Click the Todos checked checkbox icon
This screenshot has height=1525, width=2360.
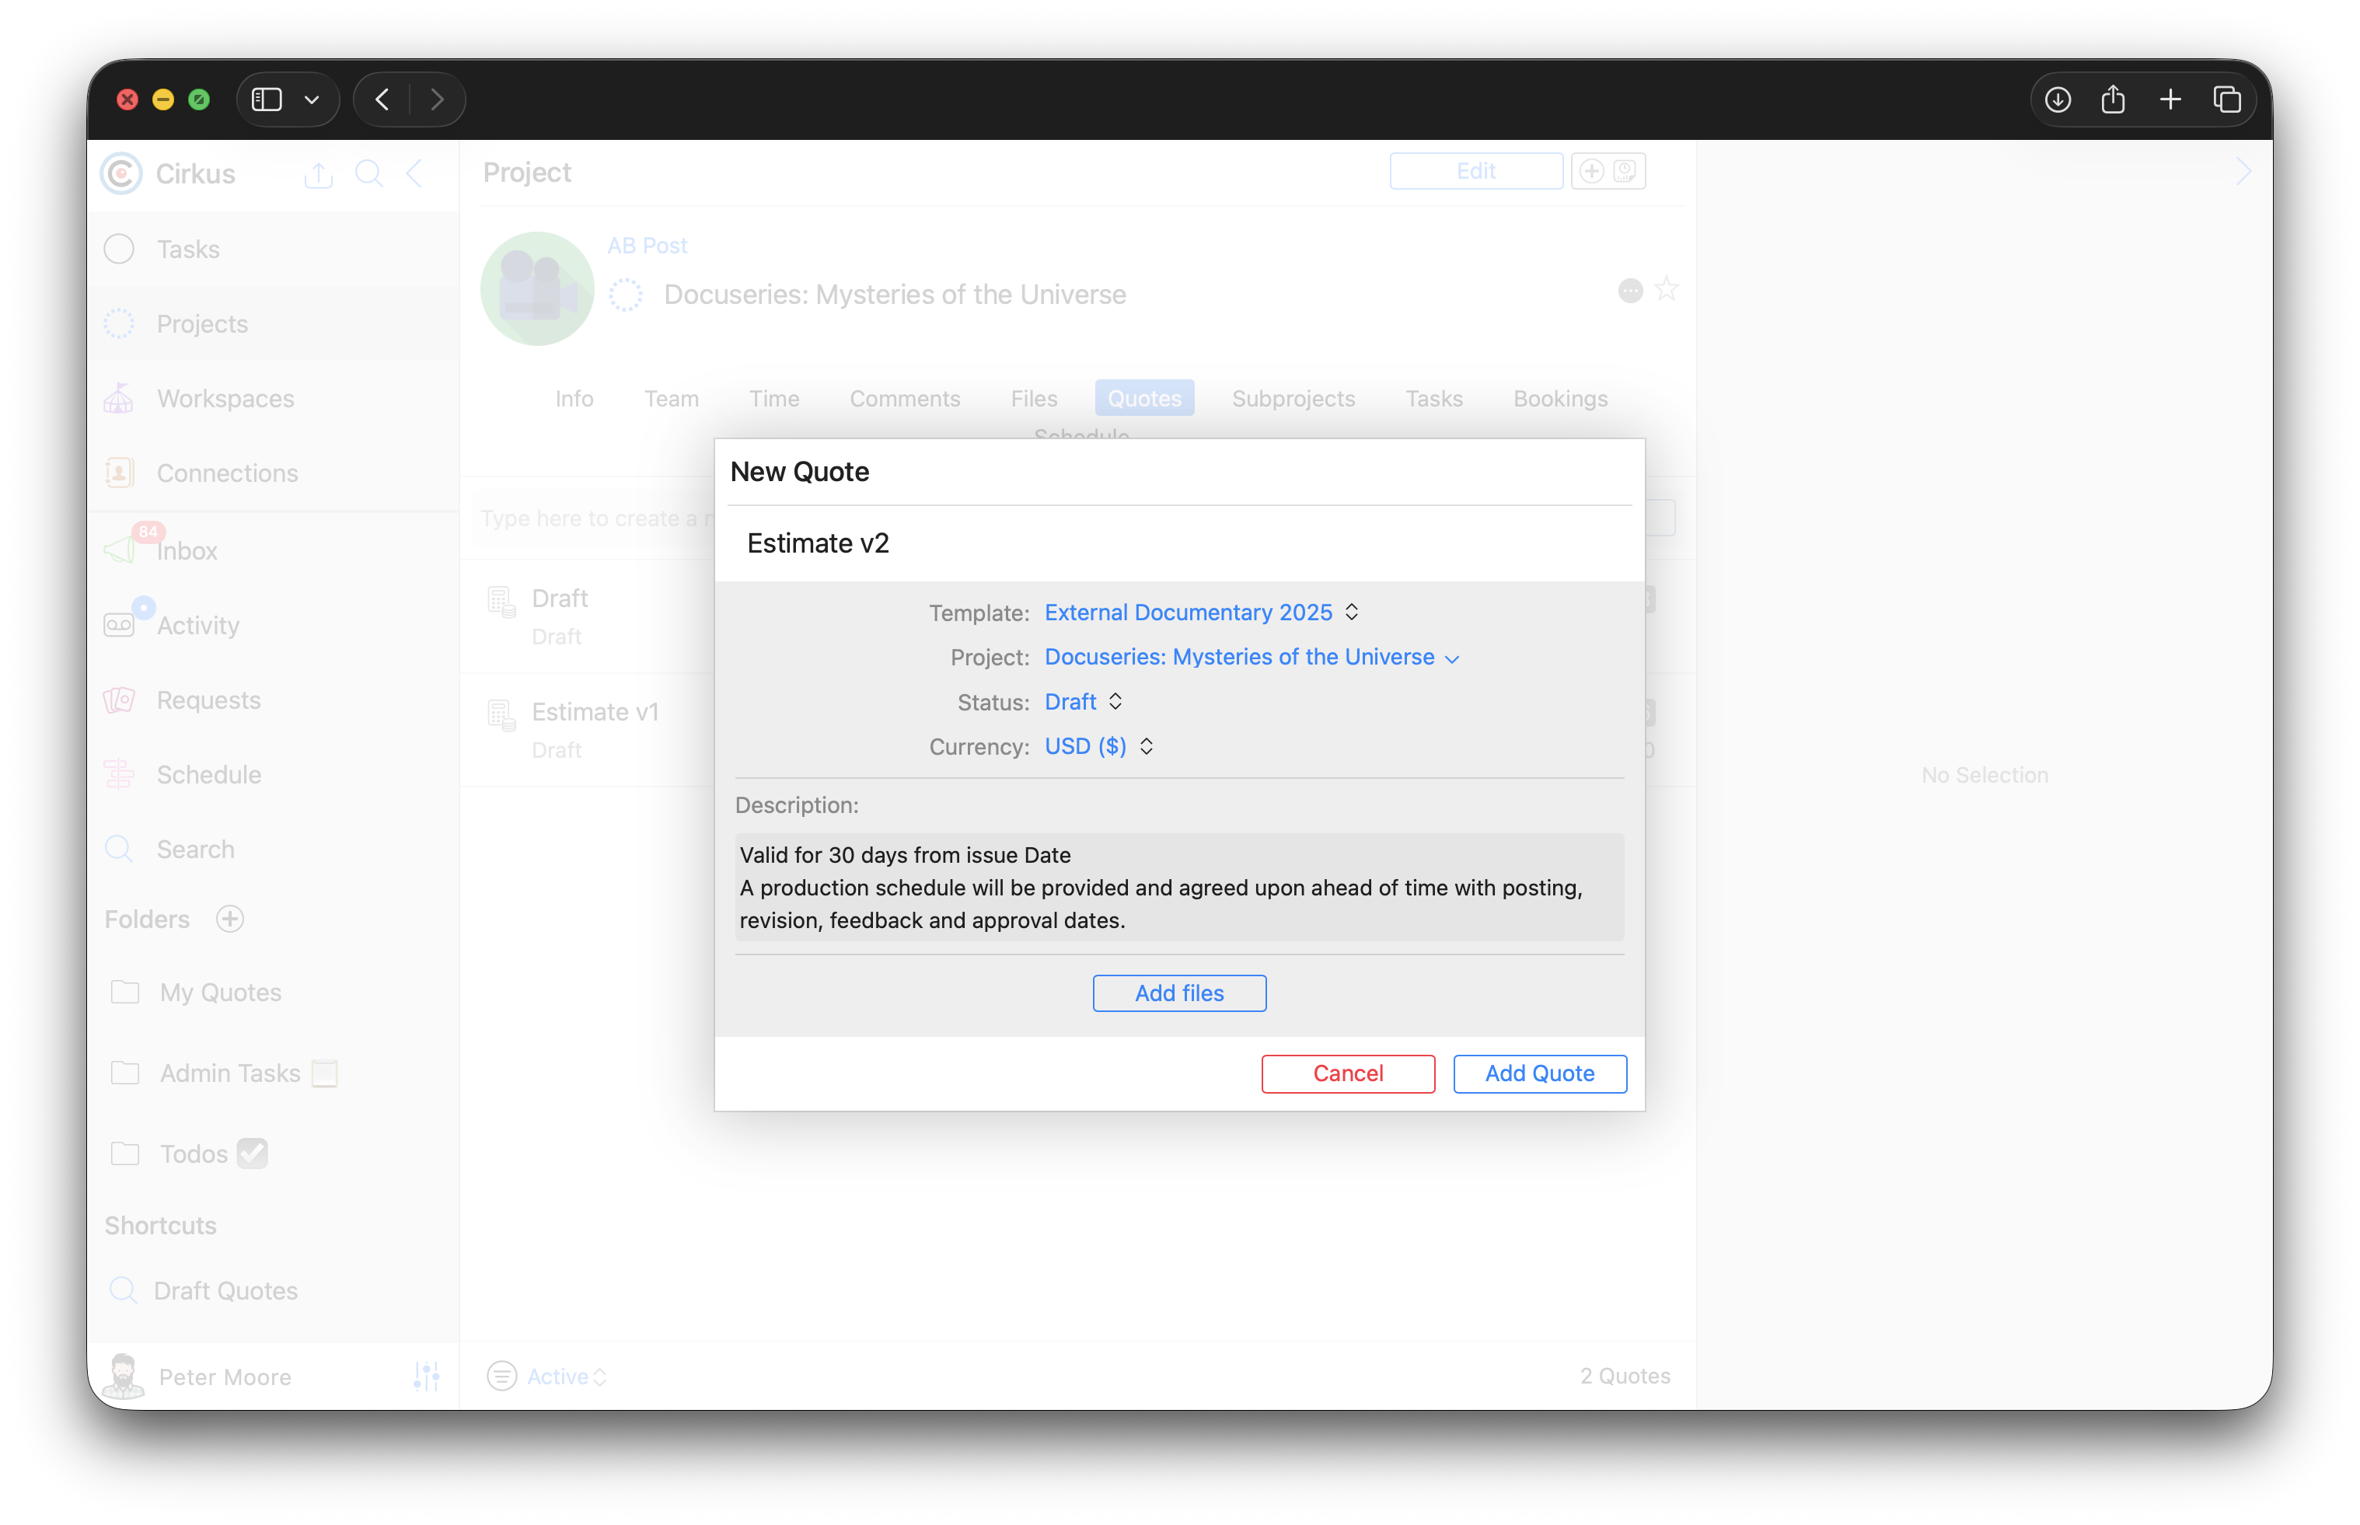tap(253, 1153)
